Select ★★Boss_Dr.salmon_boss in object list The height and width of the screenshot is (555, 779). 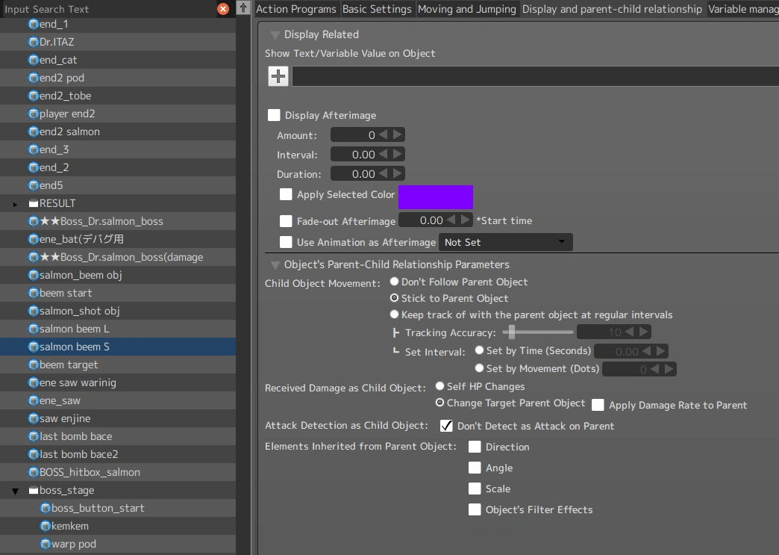pos(118,221)
